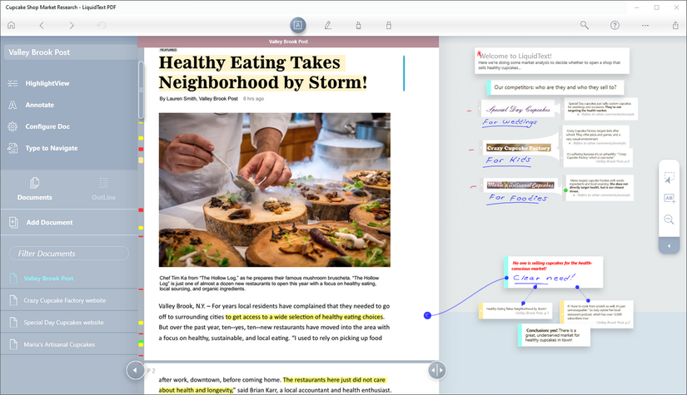Screen dimensions: 687x395
Task: Select the Crazy Cupcake Factory excerpt
Action: click(x=518, y=148)
